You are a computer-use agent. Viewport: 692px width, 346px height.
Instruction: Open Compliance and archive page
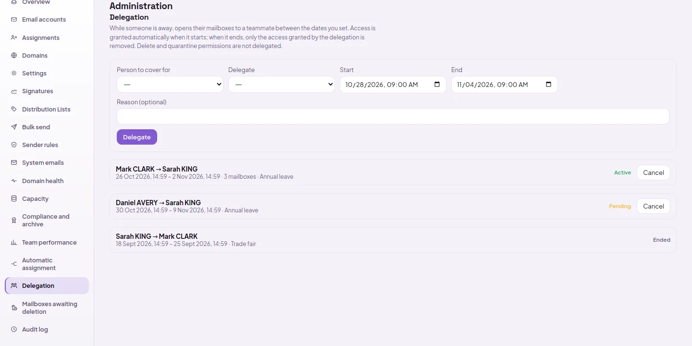coord(46,220)
